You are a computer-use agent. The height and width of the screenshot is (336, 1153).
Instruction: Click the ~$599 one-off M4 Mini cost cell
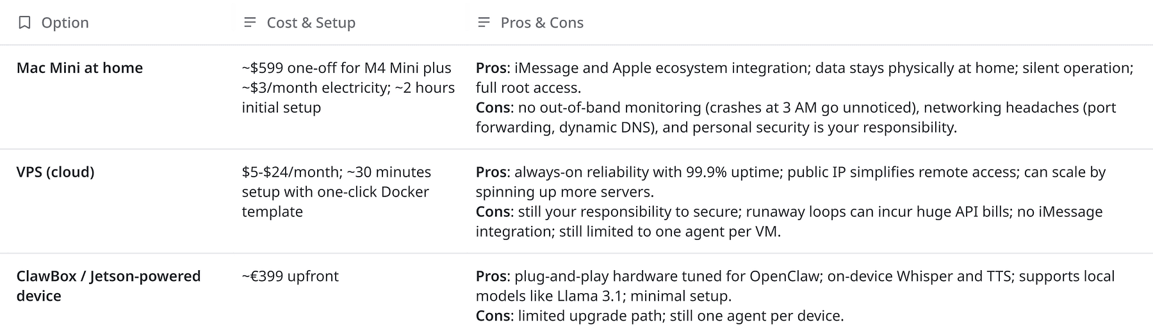coord(348,88)
